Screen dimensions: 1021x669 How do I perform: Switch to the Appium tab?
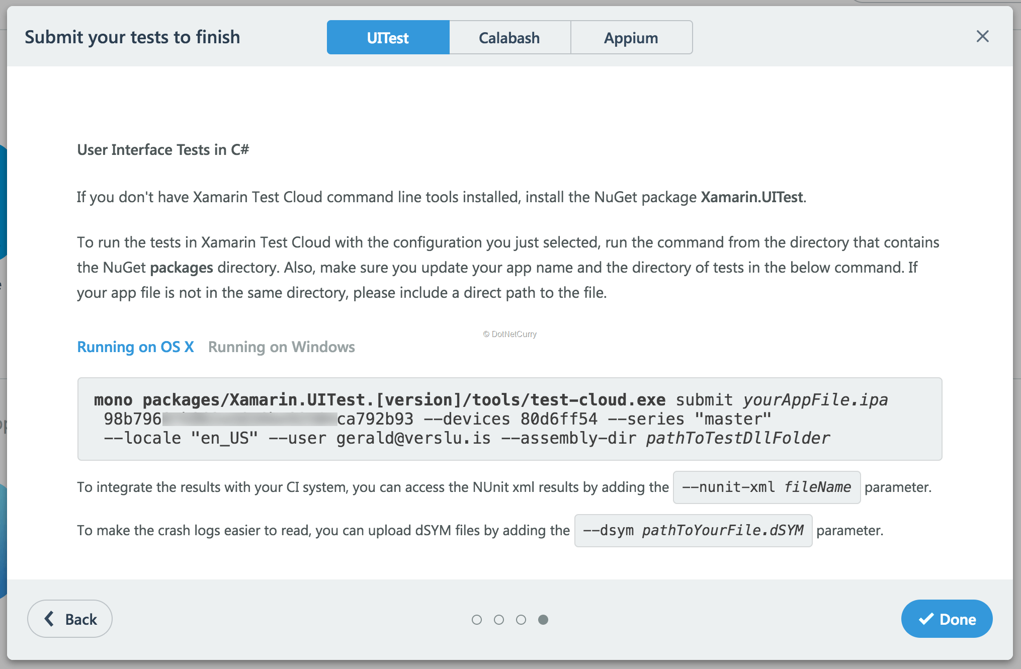(631, 37)
